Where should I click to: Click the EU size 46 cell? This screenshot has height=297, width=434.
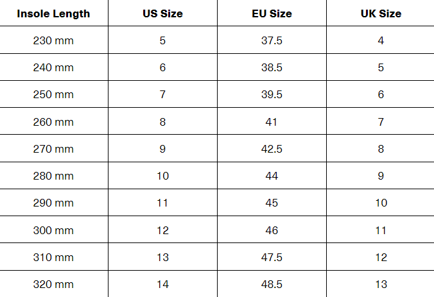(x=272, y=230)
